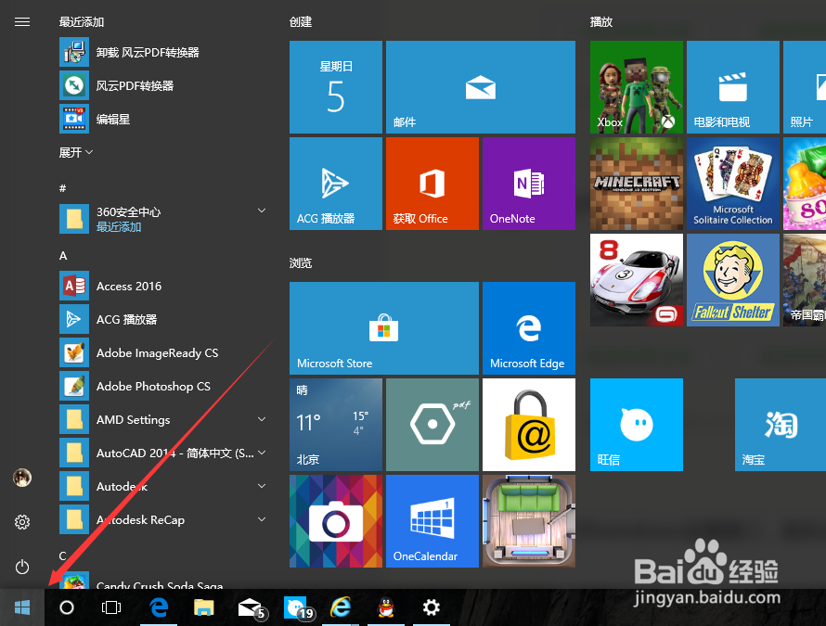The width and height of the screenshot is (826, 626).
Task: Open the 北京 weather tile
Action: point(336,425)
